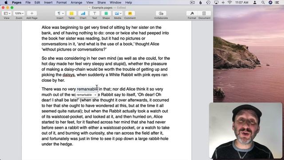Open the Pages application menu
This screenshot has height=160, width=284.
17,2
